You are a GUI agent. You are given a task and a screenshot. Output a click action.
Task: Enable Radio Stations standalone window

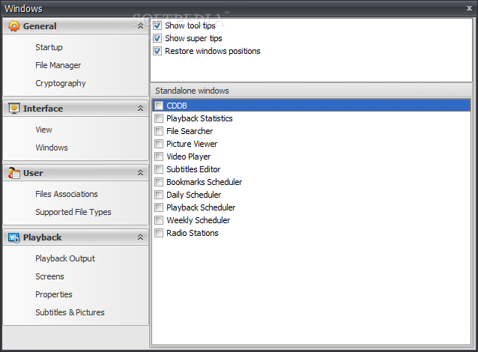(x=159, y=233)
